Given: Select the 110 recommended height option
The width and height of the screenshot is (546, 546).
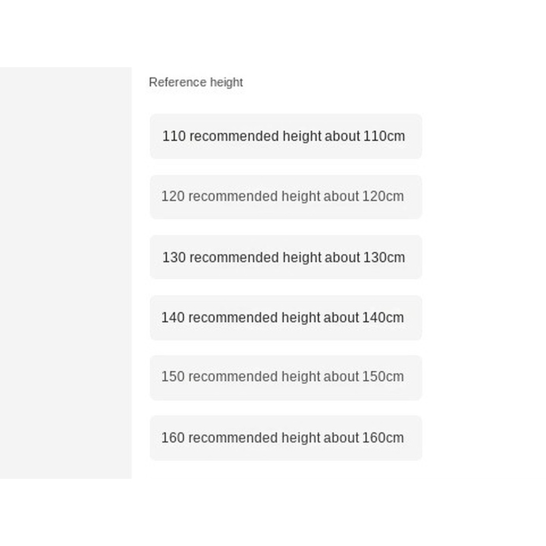Looking at the screenshot, I should pyautogui.click(x=285, y=136).
